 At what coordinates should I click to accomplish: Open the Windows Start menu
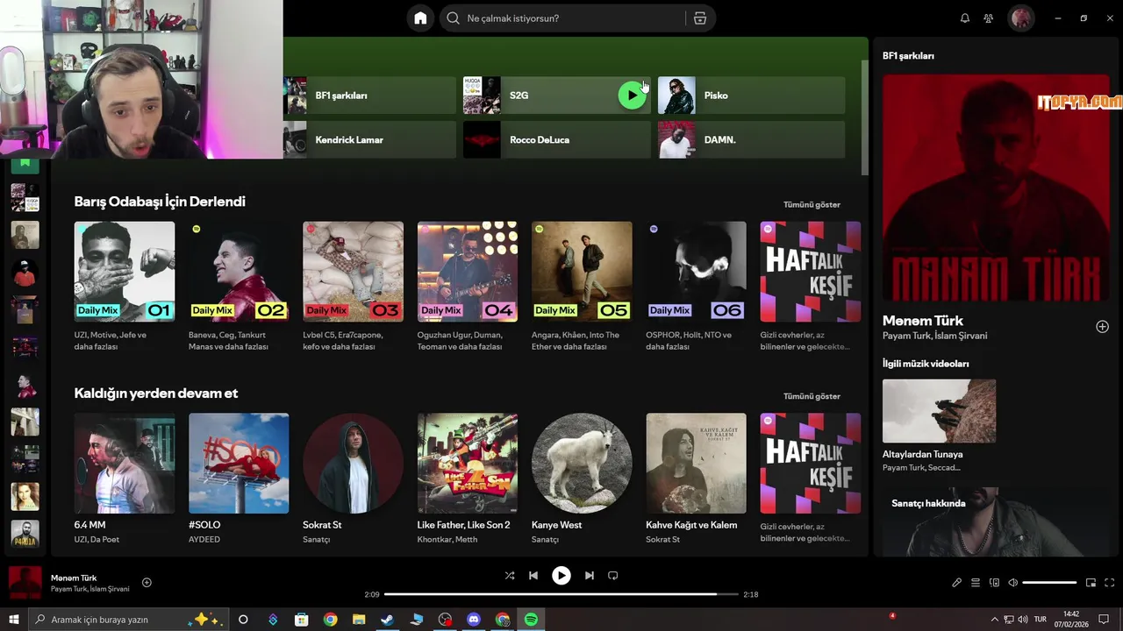coord(14,620)
